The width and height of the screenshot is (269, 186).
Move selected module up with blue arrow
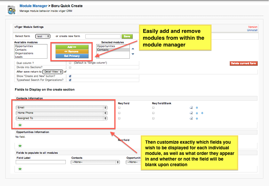pos(133,49)
